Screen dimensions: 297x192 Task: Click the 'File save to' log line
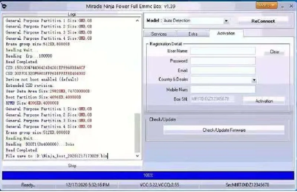pos(57,156)
